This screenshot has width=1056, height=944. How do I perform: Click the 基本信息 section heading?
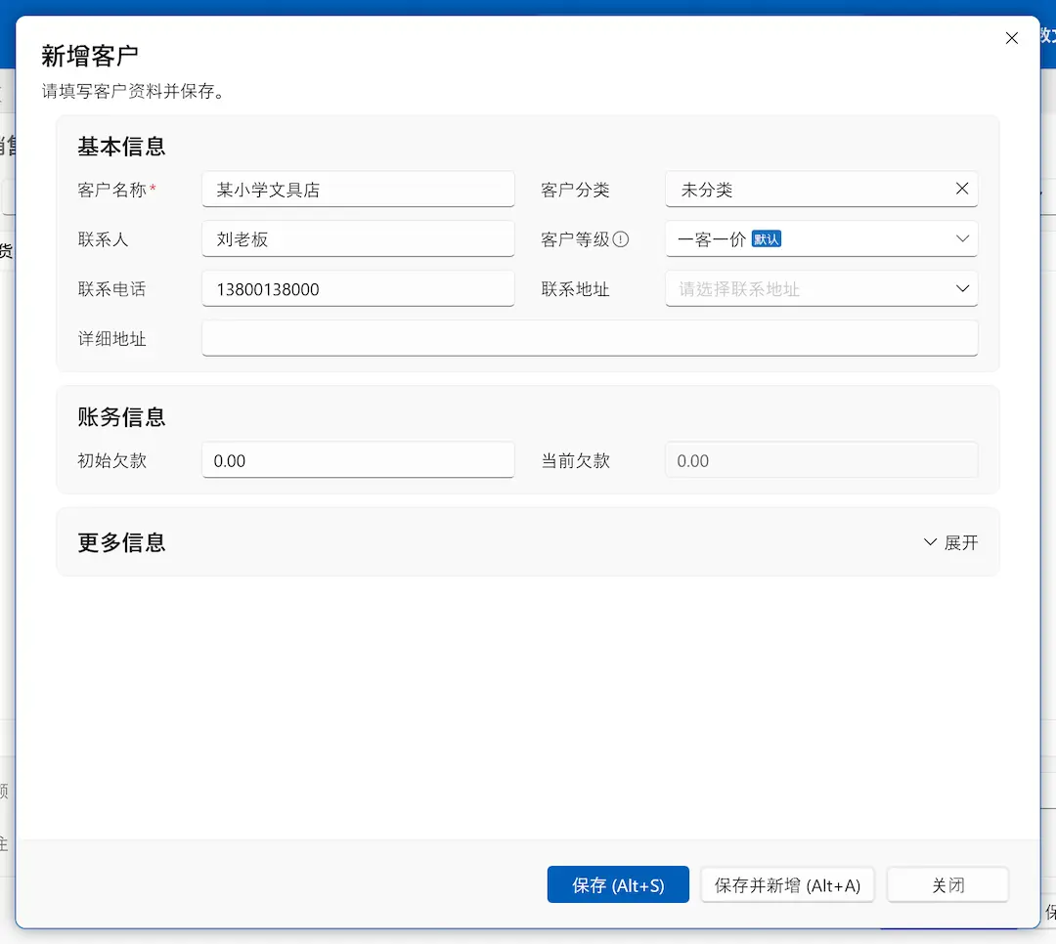121,147
